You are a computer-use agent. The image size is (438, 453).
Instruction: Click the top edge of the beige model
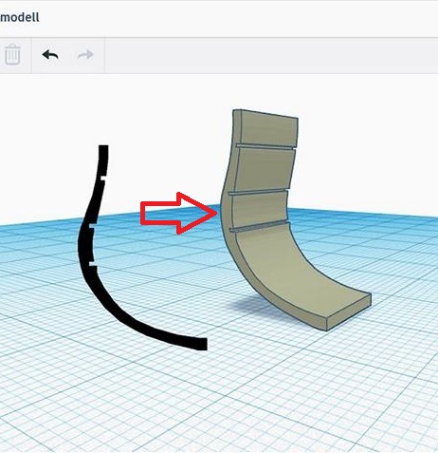265,114
